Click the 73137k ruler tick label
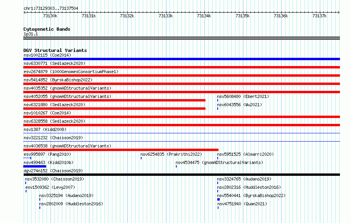 coord(319,16)
